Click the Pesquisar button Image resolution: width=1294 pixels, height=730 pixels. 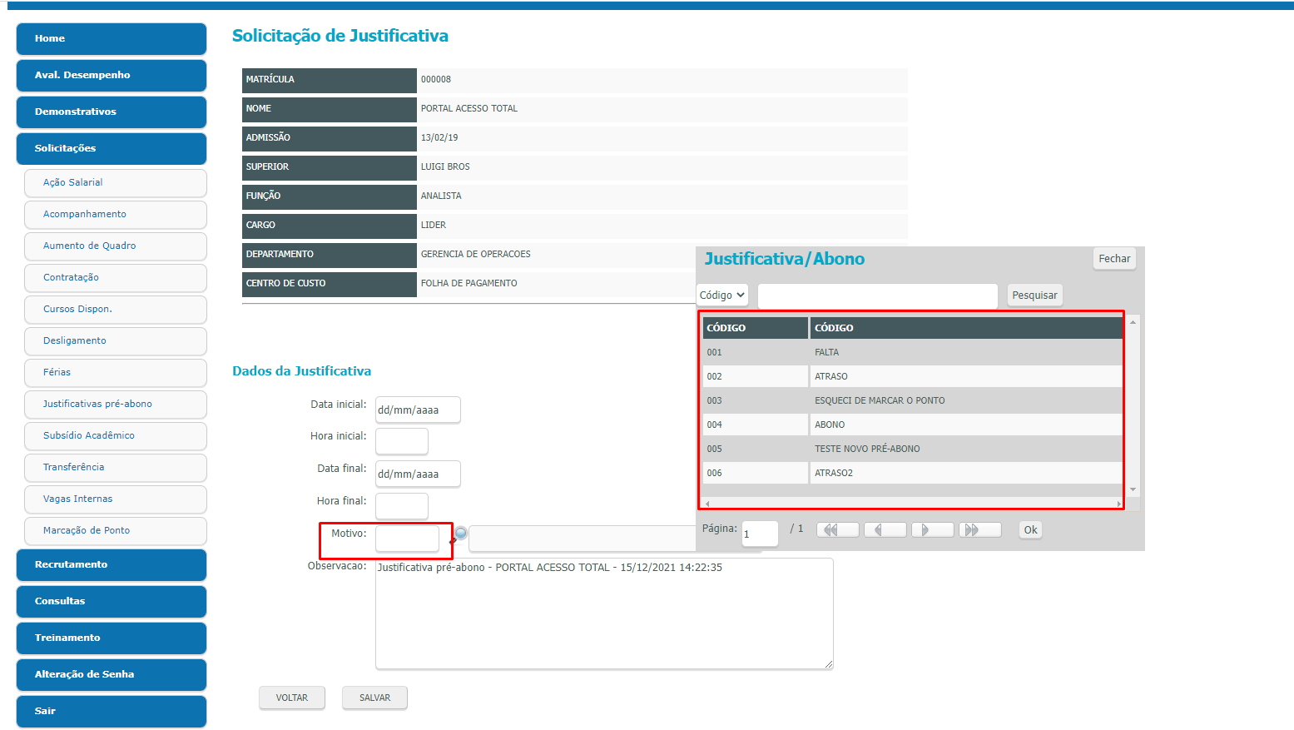(1034, 295)
